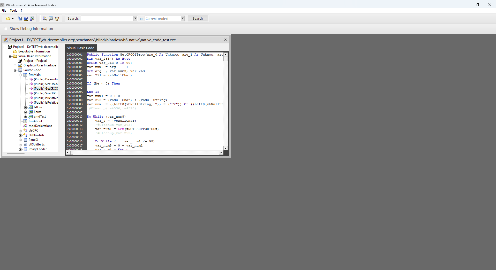Screen dimensions: 496x270
Task: Click the yellow box with colored shapes icon
Action: click(57, 19)
